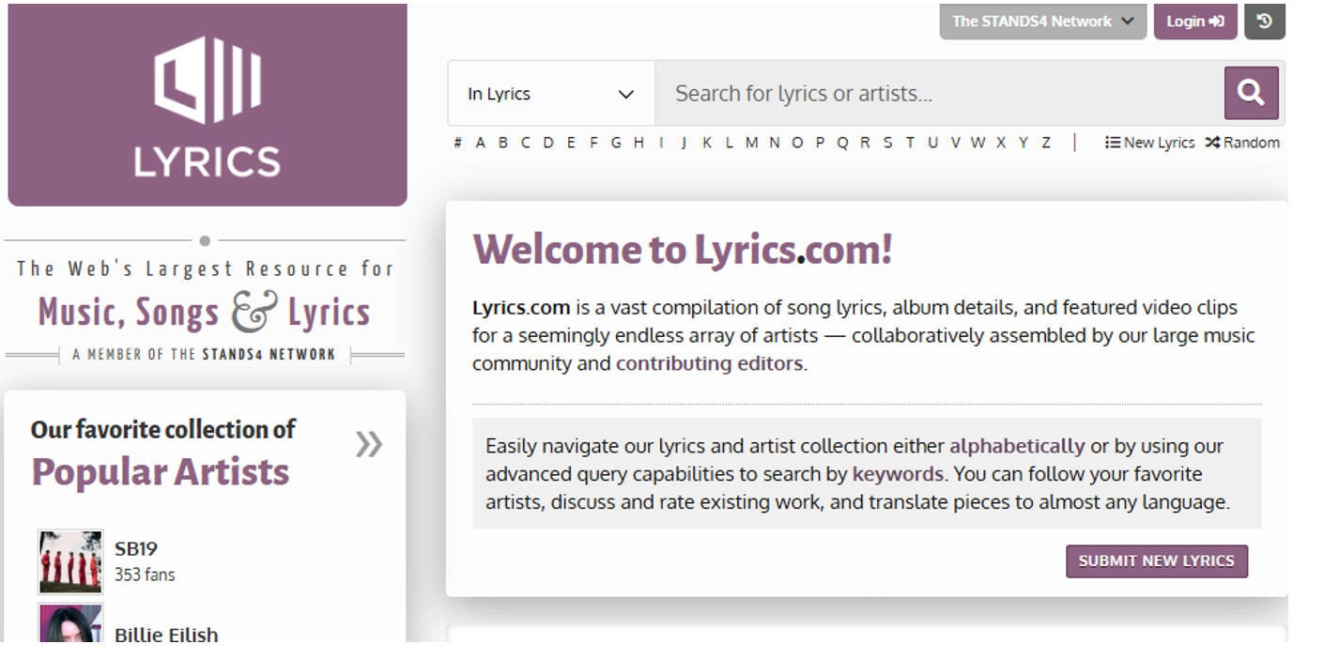Click the magnifier search button

tap(1251, 93)
